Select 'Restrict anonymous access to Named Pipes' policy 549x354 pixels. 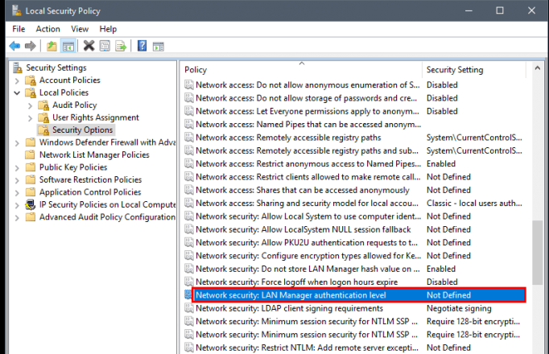tap(353, 163)
